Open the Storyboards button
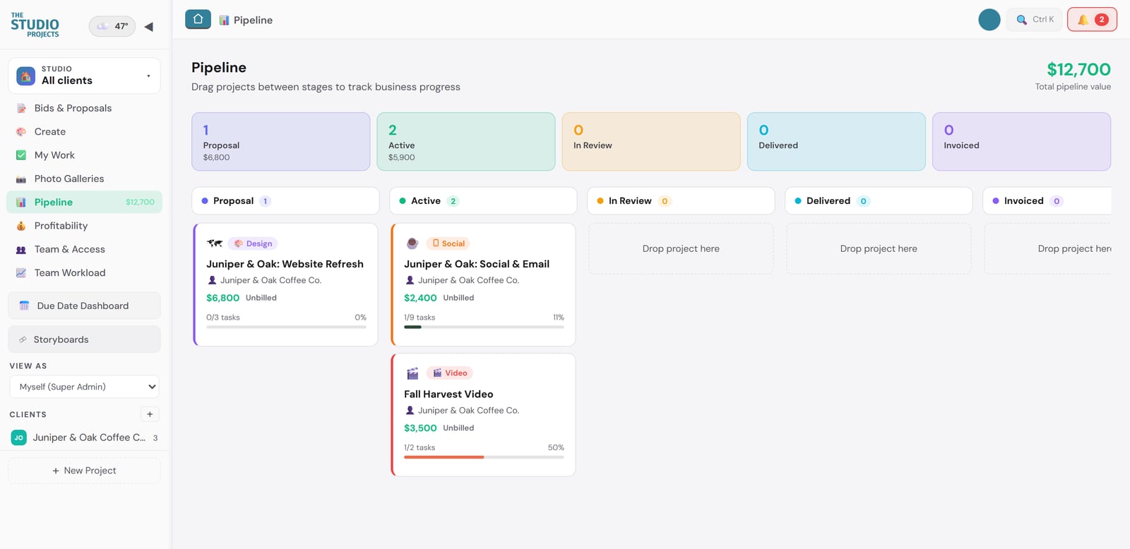The width and height of the screenshot is (1130, 549). 84,339
